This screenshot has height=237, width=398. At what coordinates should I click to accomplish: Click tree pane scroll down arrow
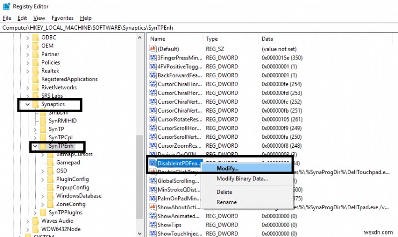coord(140,233)
